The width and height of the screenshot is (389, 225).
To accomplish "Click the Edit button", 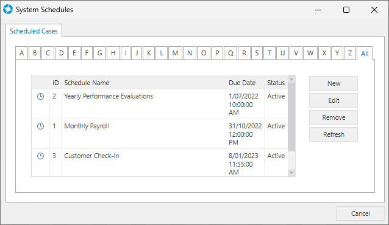I will 334,100.
